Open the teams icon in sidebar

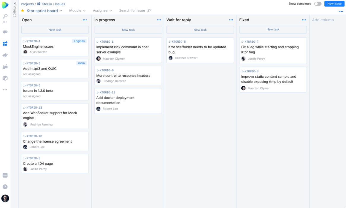click(5, 67)
